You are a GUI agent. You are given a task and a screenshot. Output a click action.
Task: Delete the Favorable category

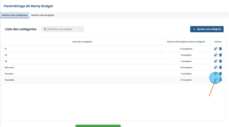(x=220, y=80)
